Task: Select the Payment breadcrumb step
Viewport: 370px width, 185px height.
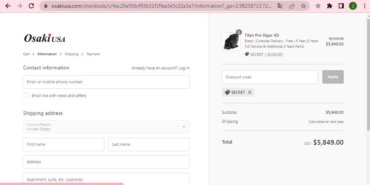Action: [x=93, y=54]
